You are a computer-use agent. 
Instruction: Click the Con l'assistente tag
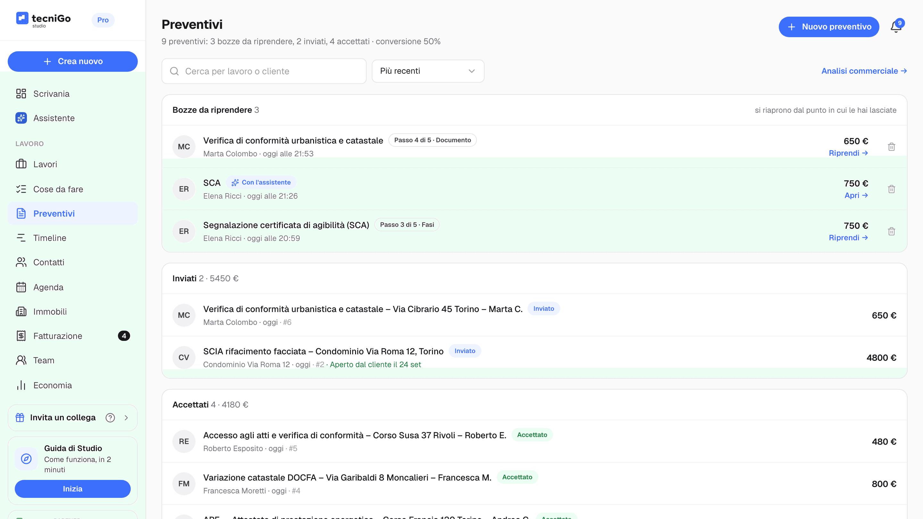coord(261,183)
